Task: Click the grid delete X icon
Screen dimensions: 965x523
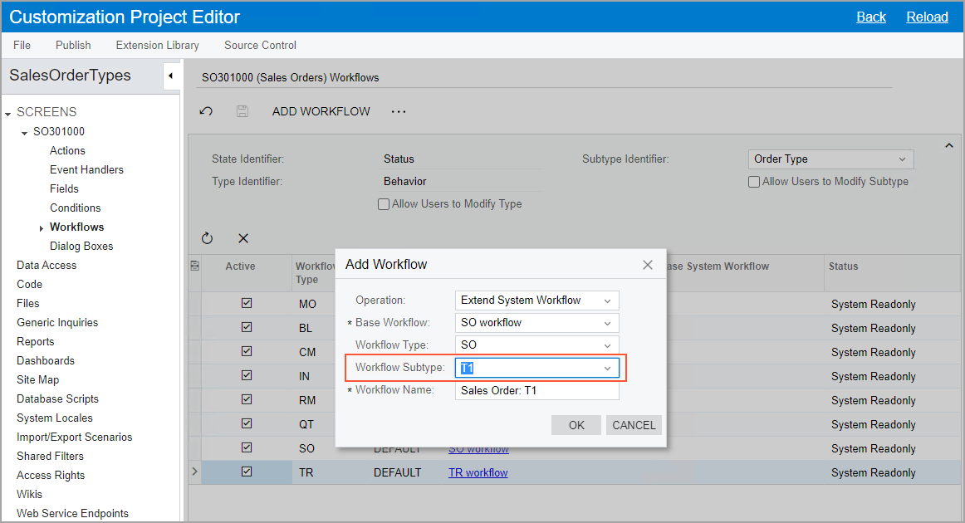Action: point(243,238)
